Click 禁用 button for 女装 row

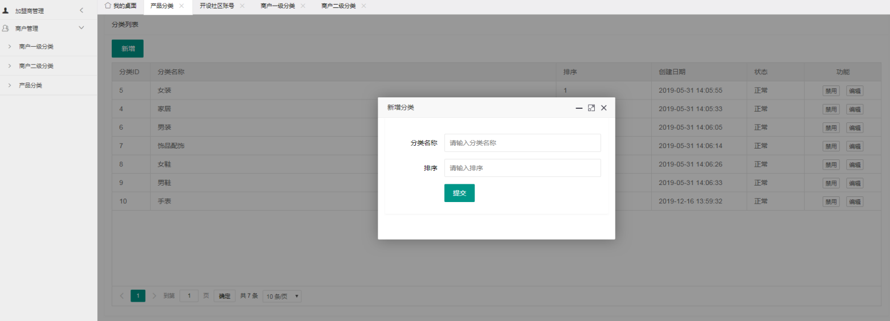[x=831, y=91]
